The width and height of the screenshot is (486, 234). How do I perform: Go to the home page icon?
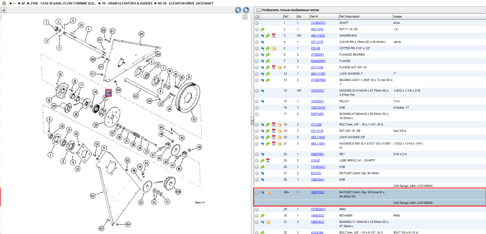4,3
